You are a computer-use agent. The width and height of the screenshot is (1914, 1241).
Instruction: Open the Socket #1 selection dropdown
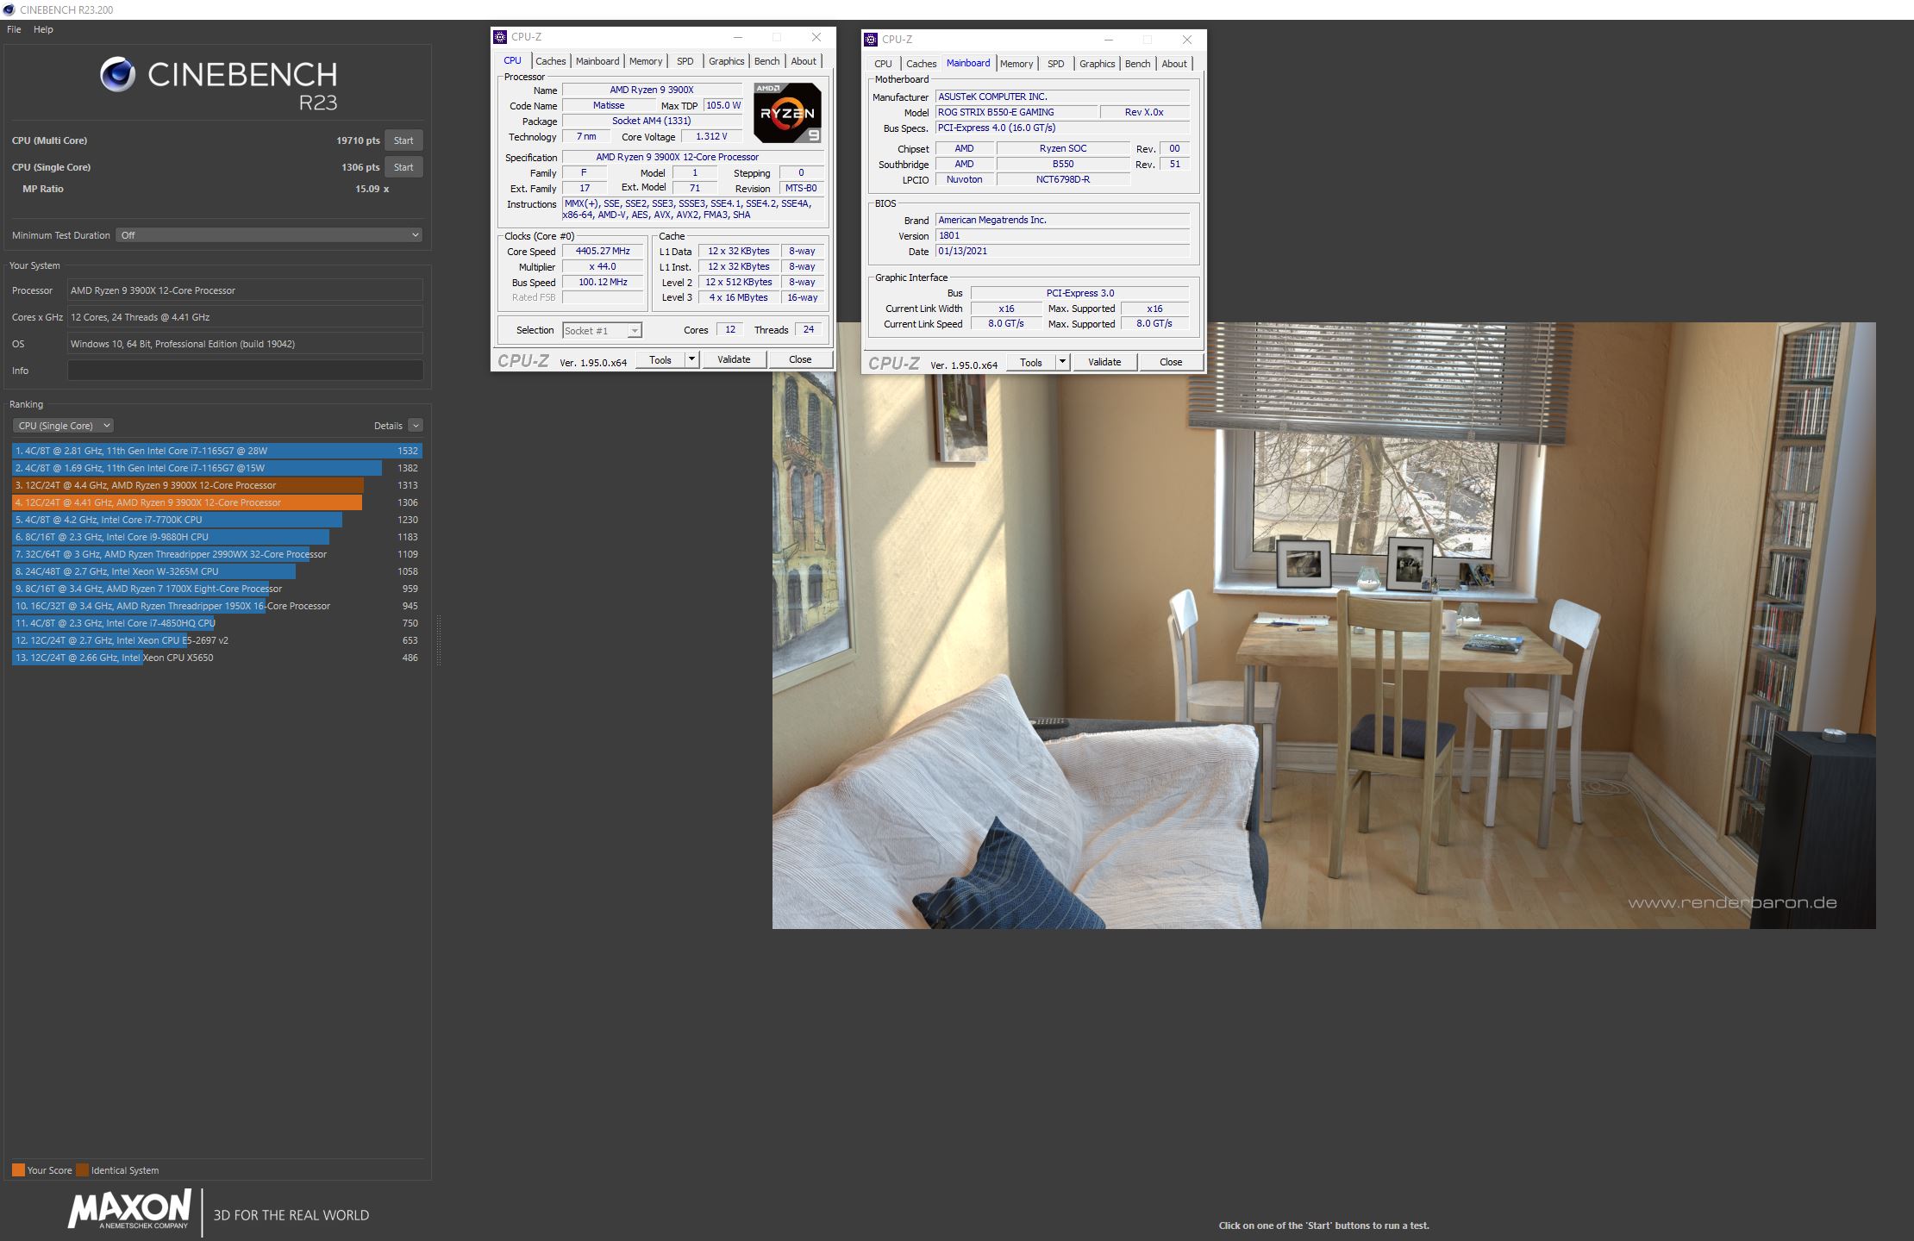(602, 331)
